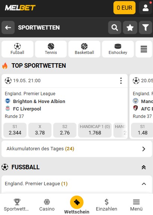Select the Tennis sport category
Screen dimensions: 153x215
(51, 49)
